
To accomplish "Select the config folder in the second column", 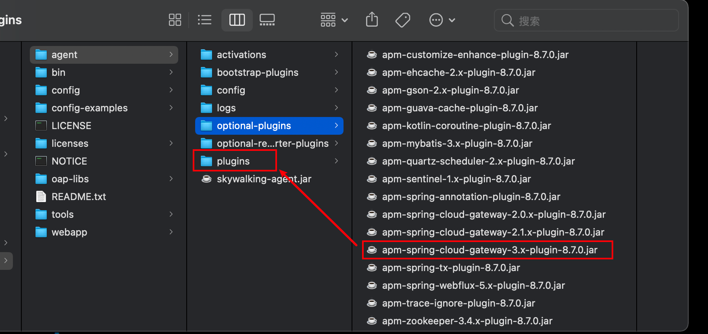I will click(269, 90).
